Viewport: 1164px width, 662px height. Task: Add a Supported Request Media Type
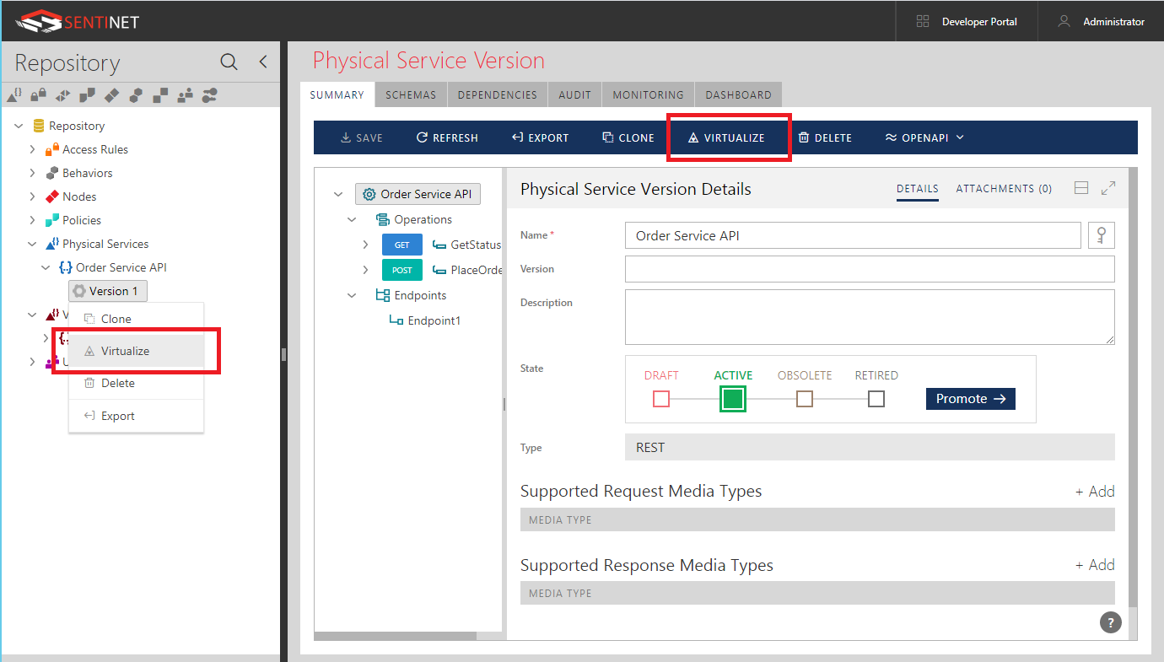click(1094, 491)
